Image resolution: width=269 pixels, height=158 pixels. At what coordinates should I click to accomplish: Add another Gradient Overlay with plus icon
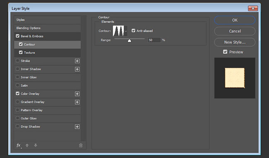(x=77, y=102)
